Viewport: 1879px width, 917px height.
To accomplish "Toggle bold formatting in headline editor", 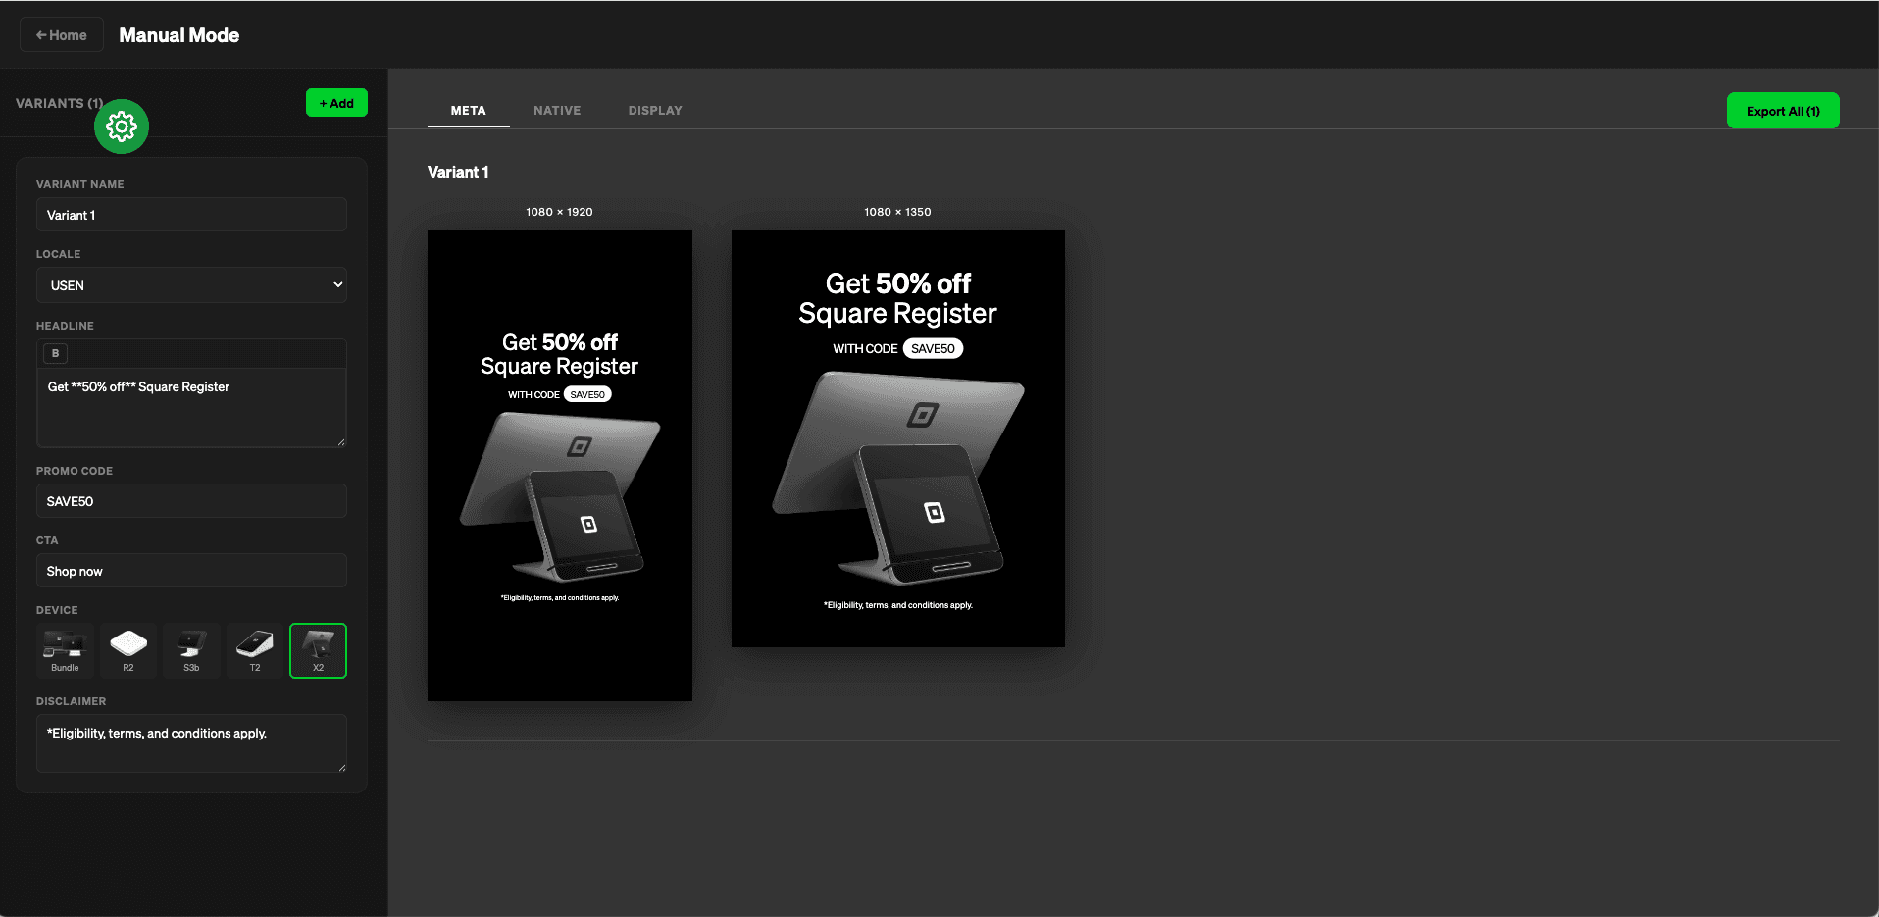I will 55,353.
